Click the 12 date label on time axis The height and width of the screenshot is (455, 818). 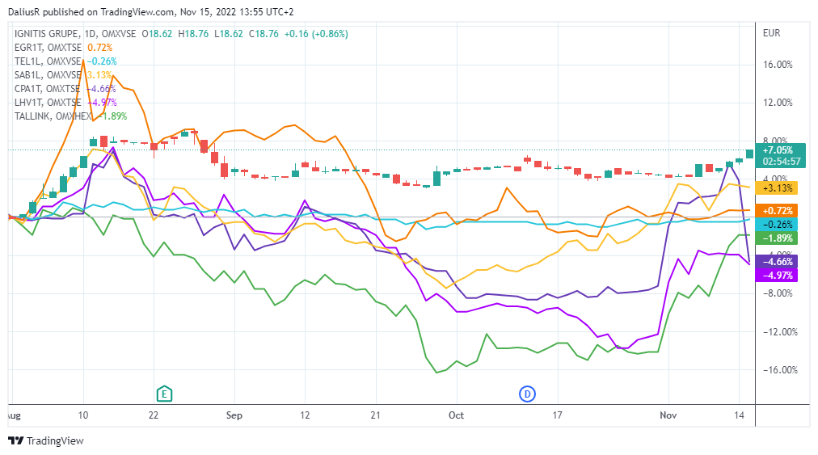(x=305, y=415)
